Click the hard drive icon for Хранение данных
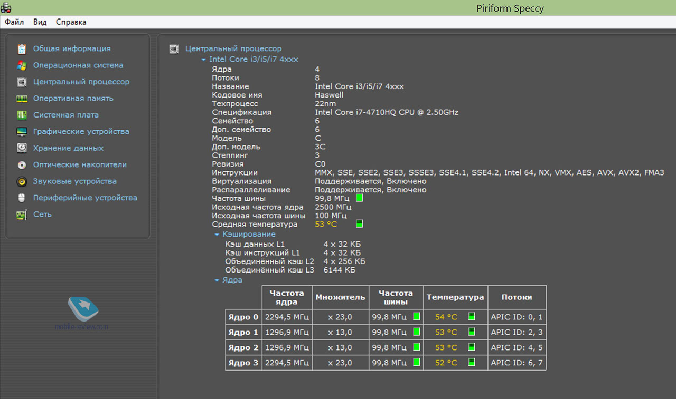676x399 pixels. 22,148
